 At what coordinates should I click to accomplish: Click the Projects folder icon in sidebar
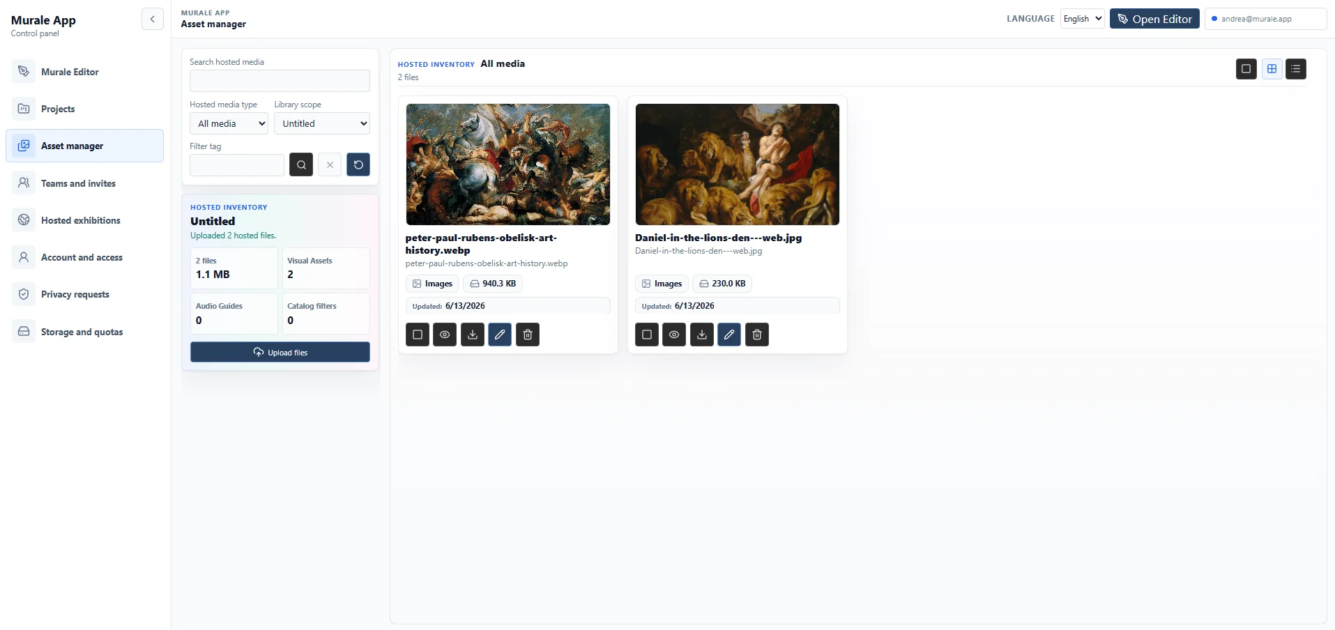pyautogui.click(x=24, y=109)
